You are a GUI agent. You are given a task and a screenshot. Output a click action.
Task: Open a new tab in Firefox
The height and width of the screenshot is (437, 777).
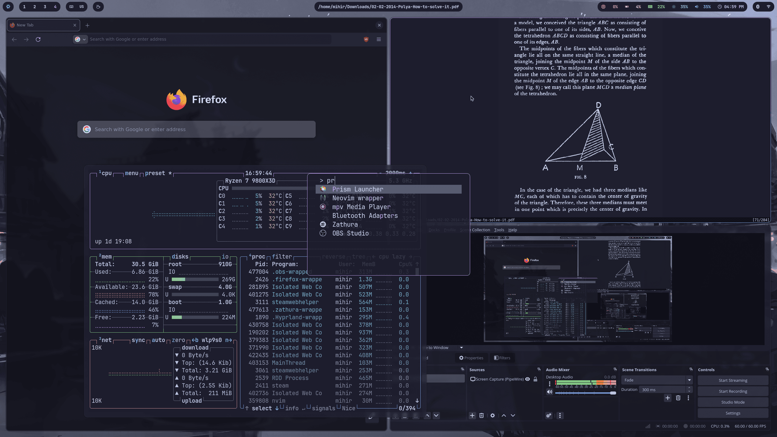[87, 25]
